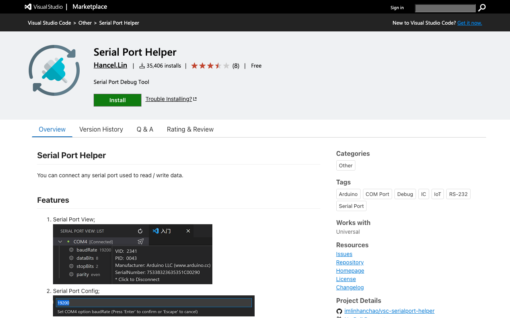This screenshot has width=510, height=318.
Task: Open imlinhanchao/vsc-serialport-helper repository link
Action: click(x=389, y=311)
